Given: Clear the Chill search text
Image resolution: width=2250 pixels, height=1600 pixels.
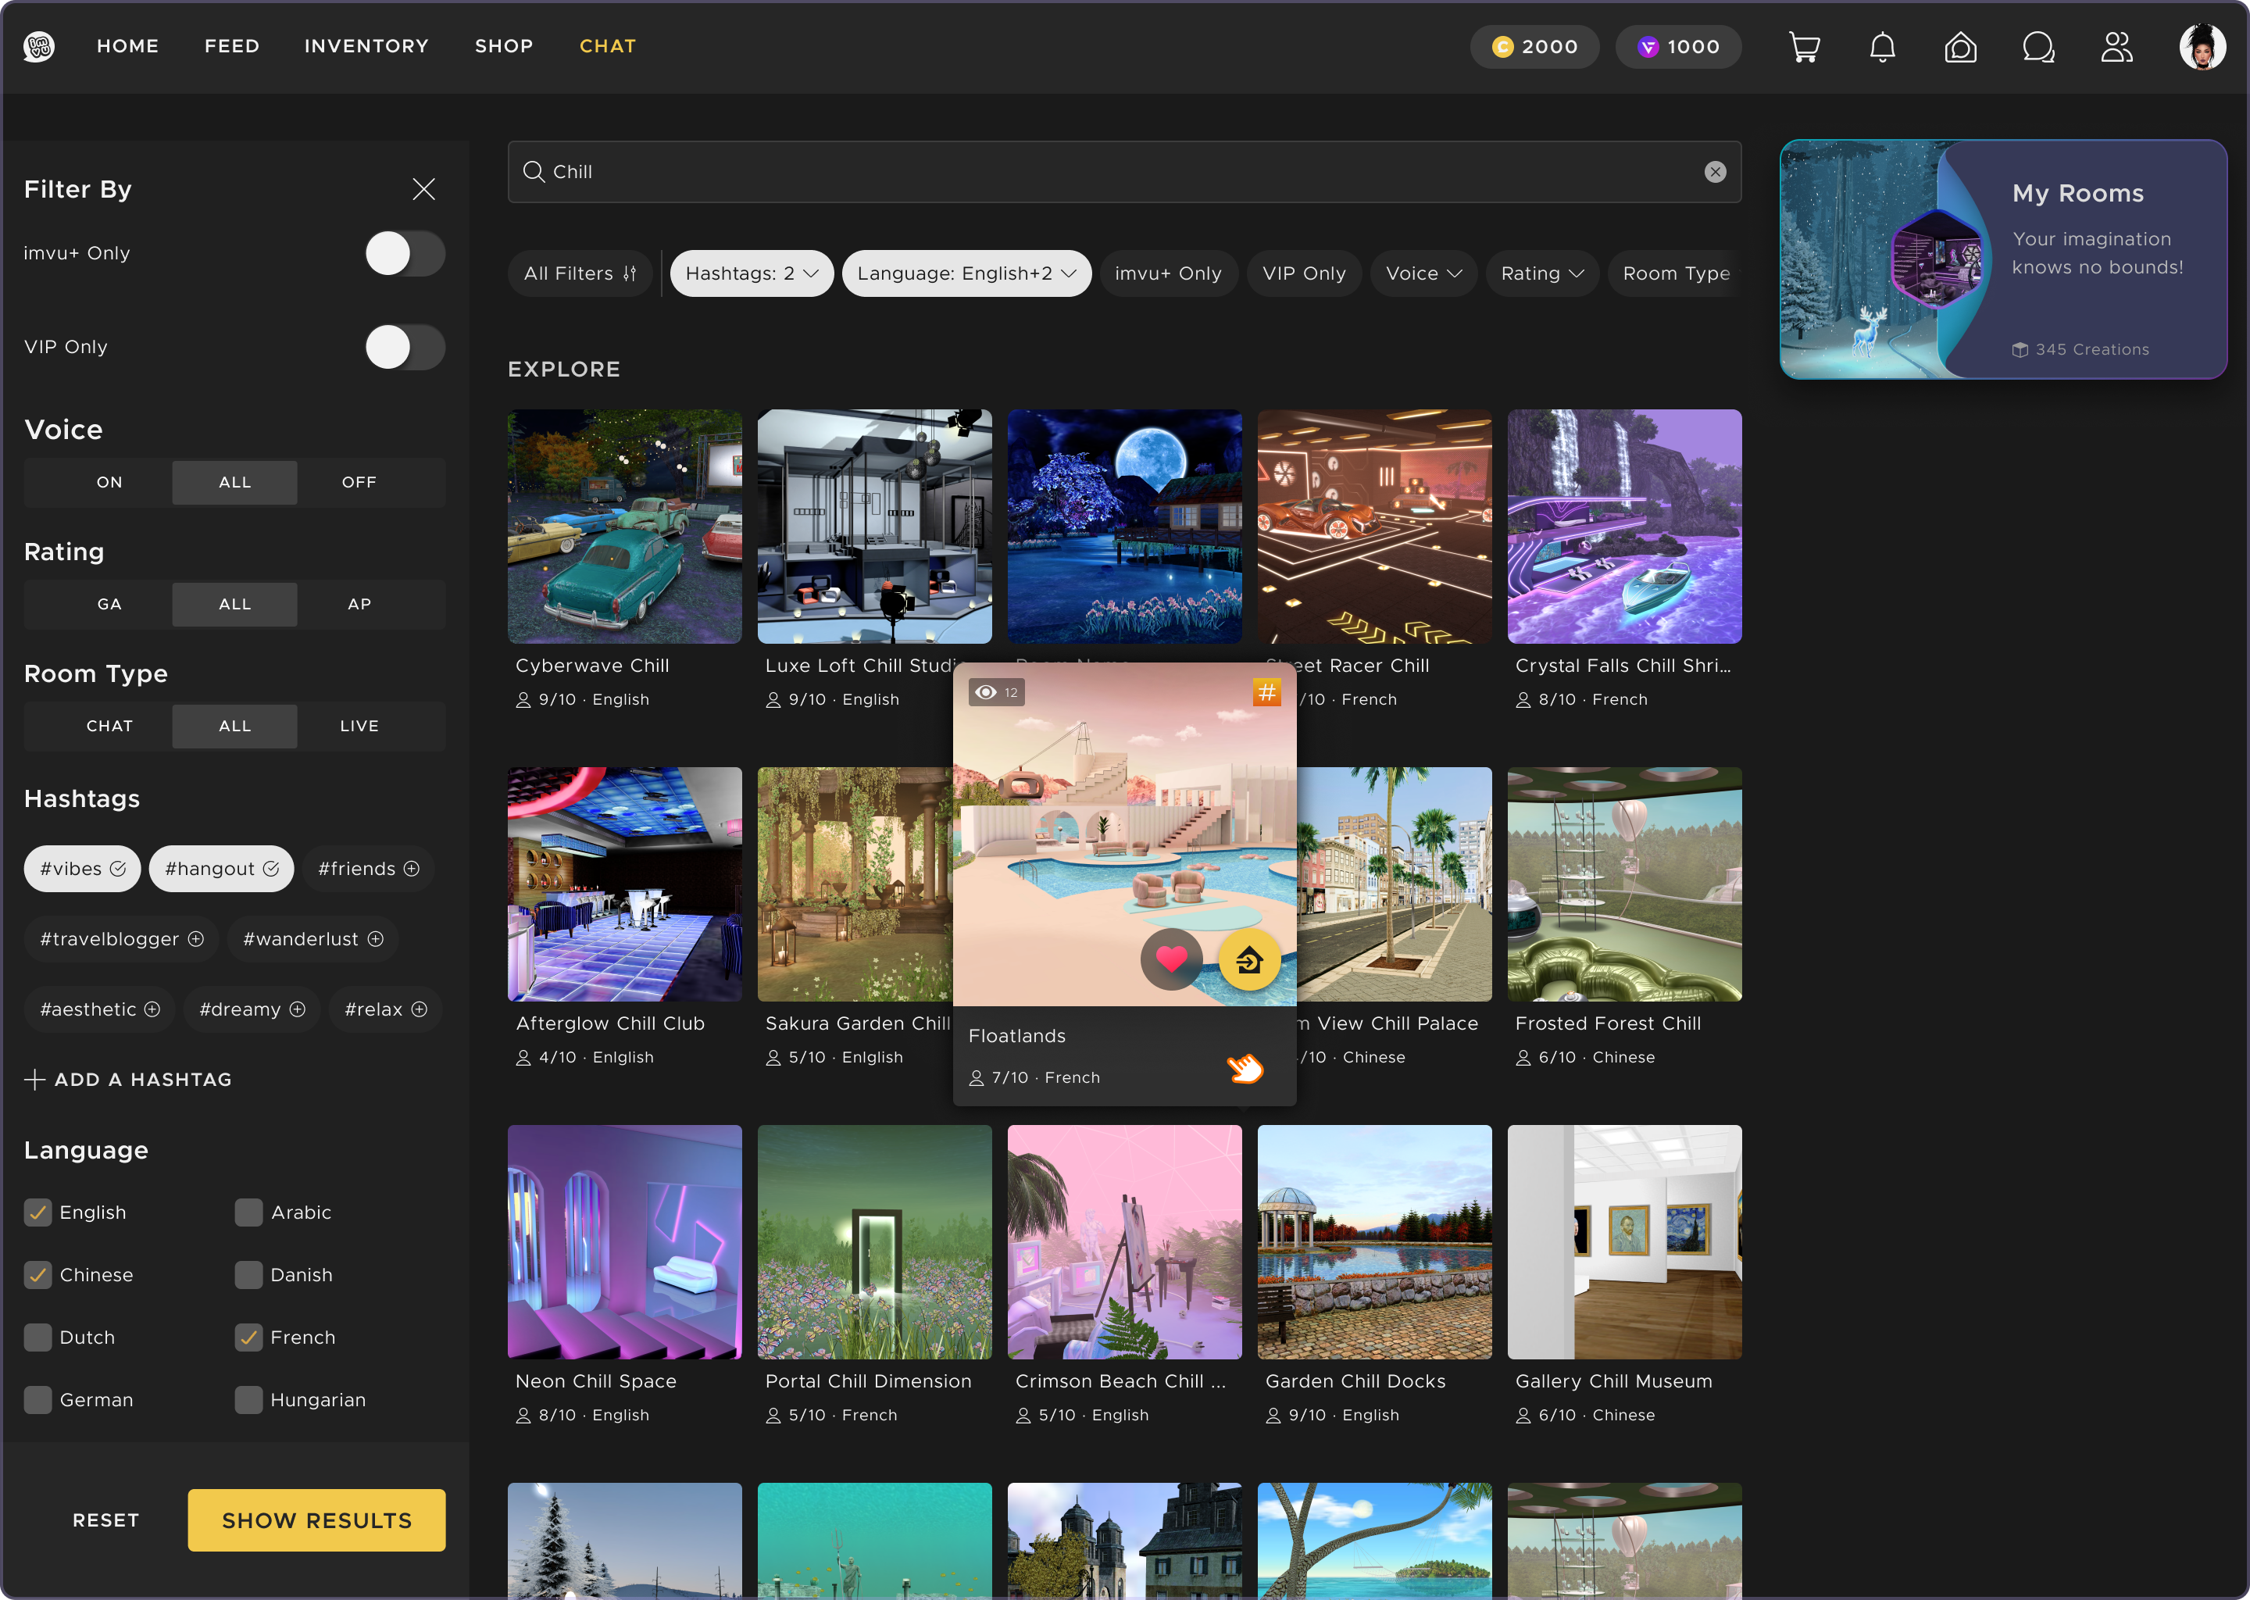Looking at the screenshot, I should click(x=1715, y=173).
